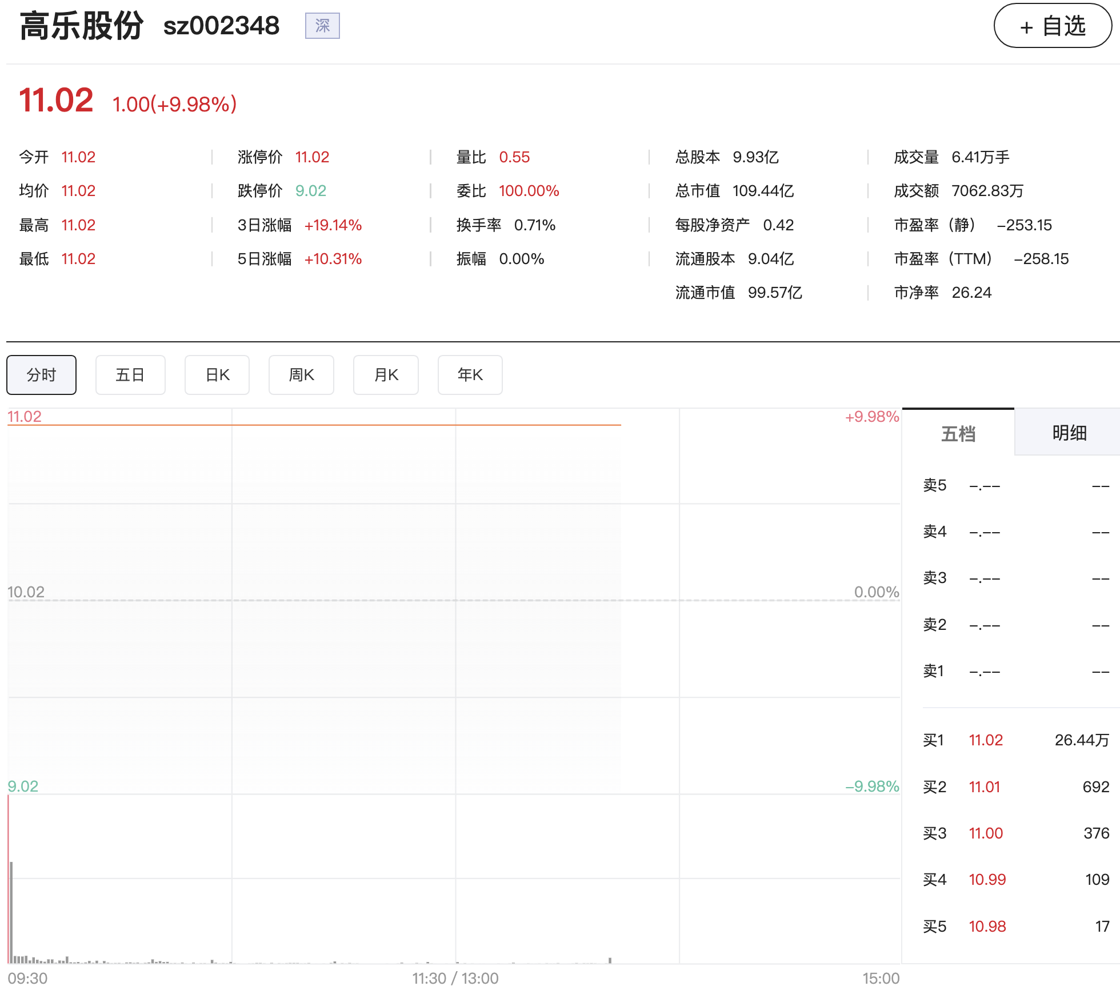Click the 买2 bid price 11.01
This screenshot has width=1120, height=990.
tap(985, 787)
